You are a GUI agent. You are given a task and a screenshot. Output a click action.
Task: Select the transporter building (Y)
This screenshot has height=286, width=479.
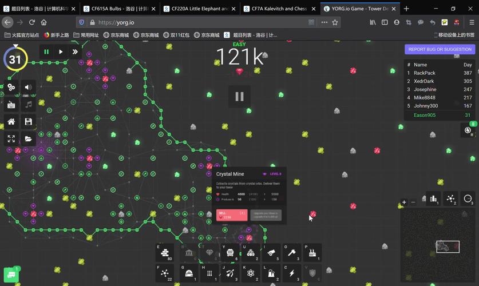230,252
